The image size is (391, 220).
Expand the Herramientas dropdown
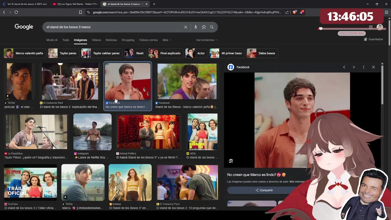pyautogui.click(x=206, y=40)
